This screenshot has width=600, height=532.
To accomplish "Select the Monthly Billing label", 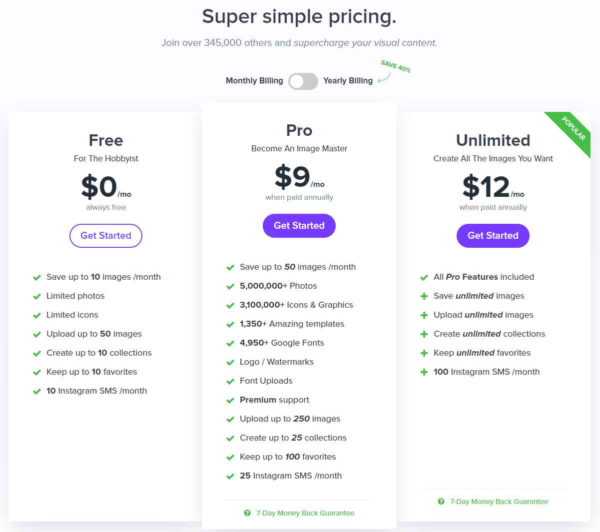I will point(254,81).
